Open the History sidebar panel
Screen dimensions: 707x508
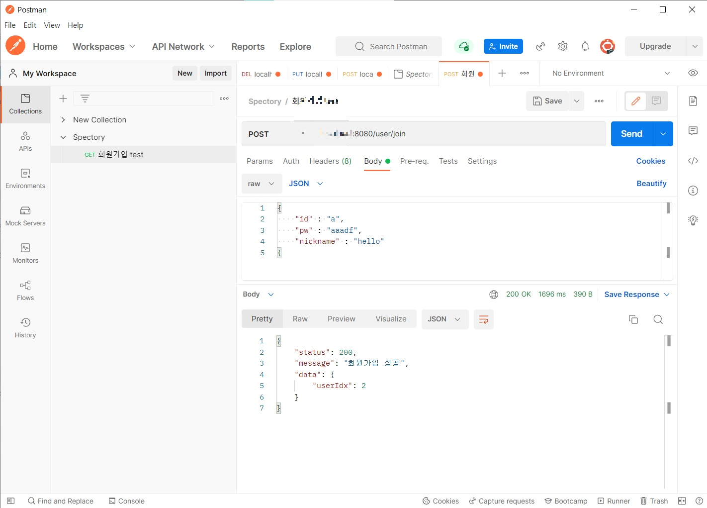coord(25,328)
